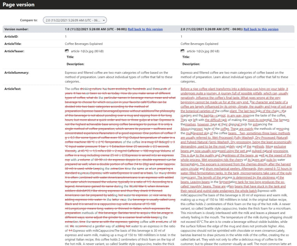Click the Compare to label
Viewport: 297px width, 246px height.
[29, 20]
